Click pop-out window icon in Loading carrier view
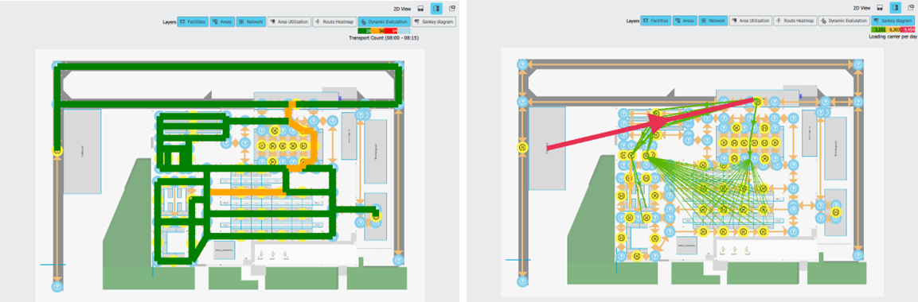The image size is (918, 302). point(910,8)
